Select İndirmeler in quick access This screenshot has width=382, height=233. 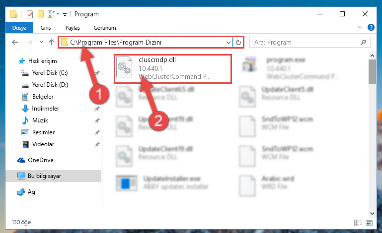pyautogui.click(x=46, y=109)
